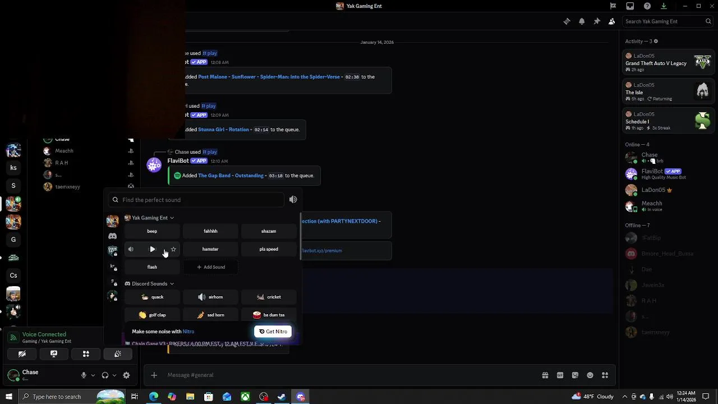
Task: Collapse the Discord Sounds section
Action: click(x=149, y=284)
